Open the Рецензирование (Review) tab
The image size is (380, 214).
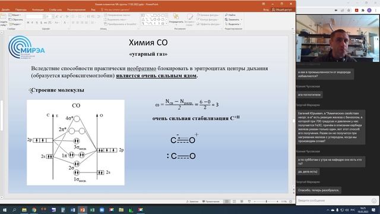click(x=77, y=10)
